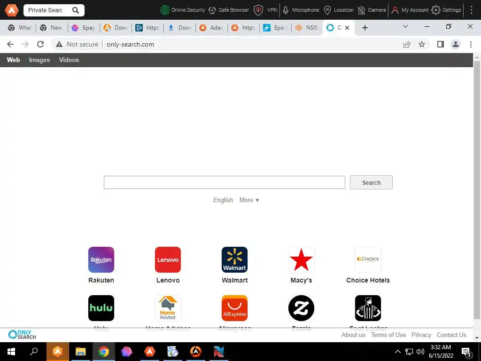481x361 pixels.
Task: Open Settings gear in top bar
Action: [x=435, y=10]
